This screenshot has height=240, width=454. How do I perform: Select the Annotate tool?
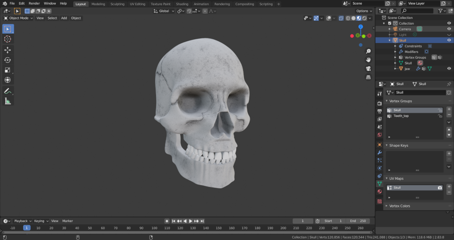[8, 91]
